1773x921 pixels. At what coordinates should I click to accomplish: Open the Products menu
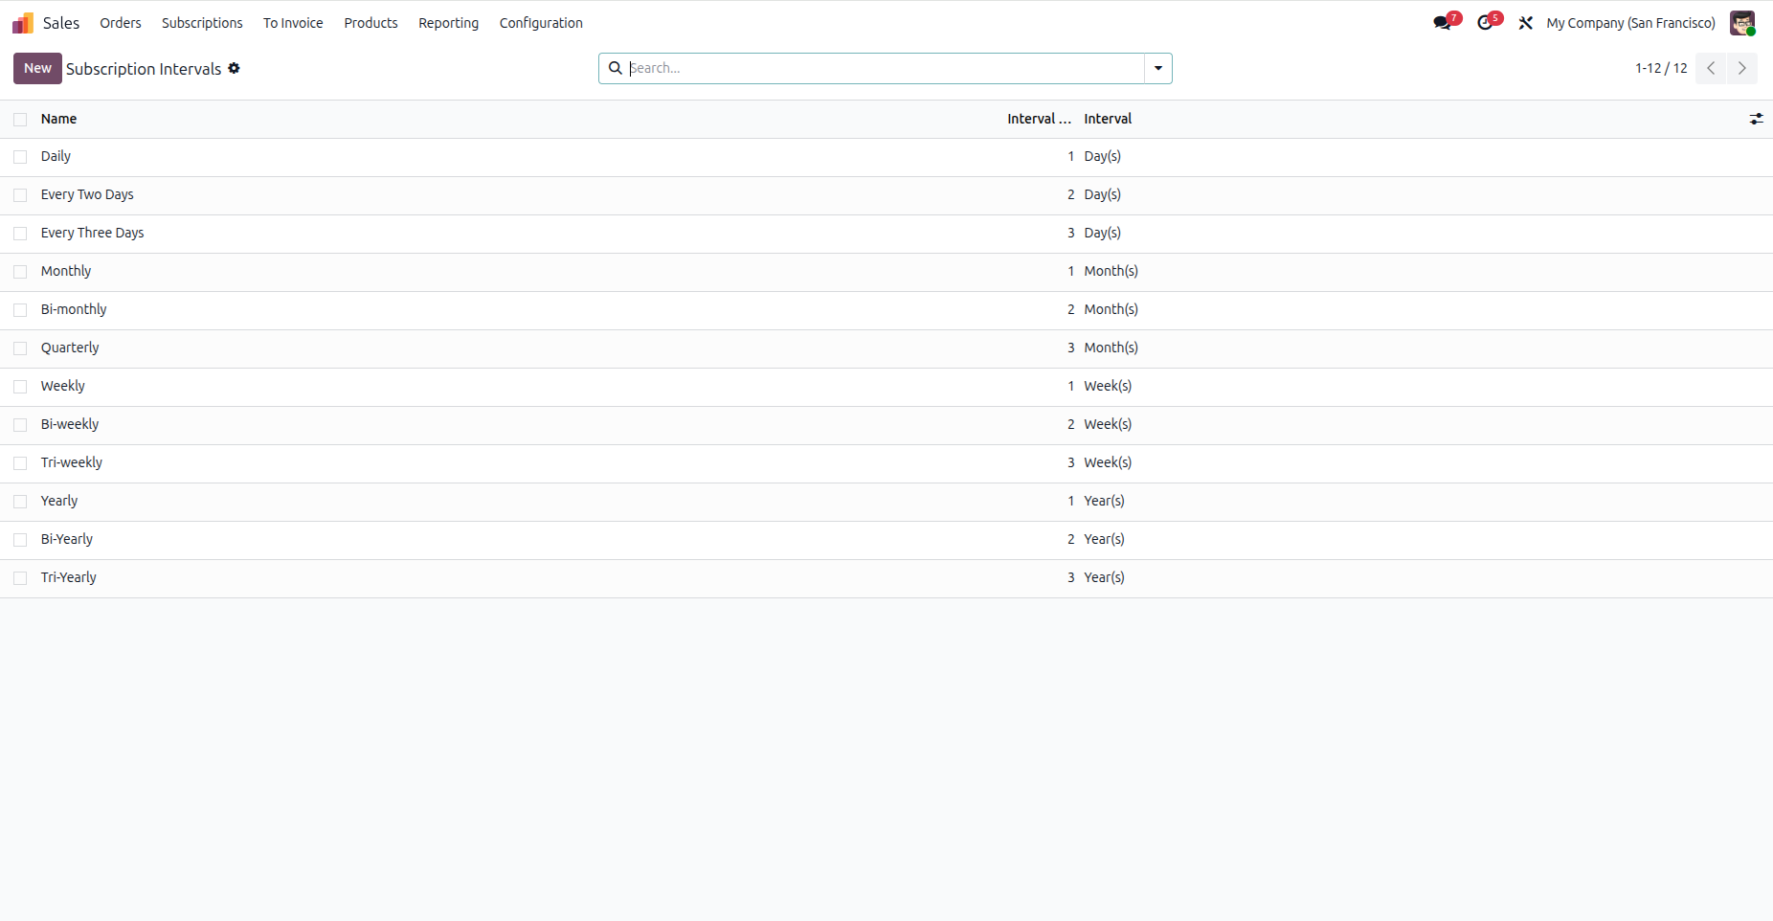coord(370,23)
